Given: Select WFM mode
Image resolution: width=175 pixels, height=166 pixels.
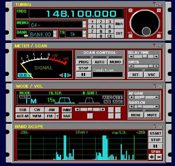Looking at the screenshot, I should 37,116.
